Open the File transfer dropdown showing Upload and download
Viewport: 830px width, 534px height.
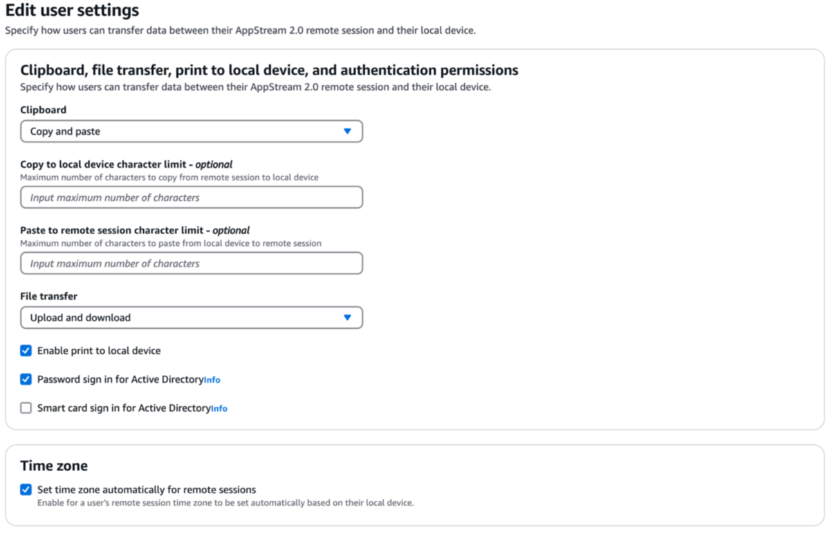point(192,318)
